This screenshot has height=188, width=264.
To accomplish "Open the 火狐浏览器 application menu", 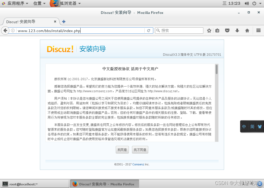I will click(66, 3).
